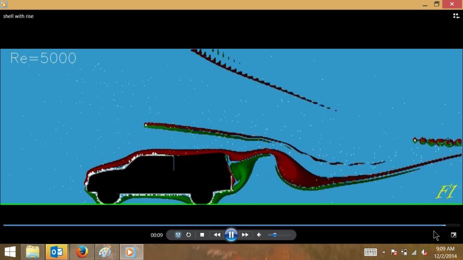This screenshot has width=463, height=260.
Task: Click the video display area
Action: click(231, 126)
